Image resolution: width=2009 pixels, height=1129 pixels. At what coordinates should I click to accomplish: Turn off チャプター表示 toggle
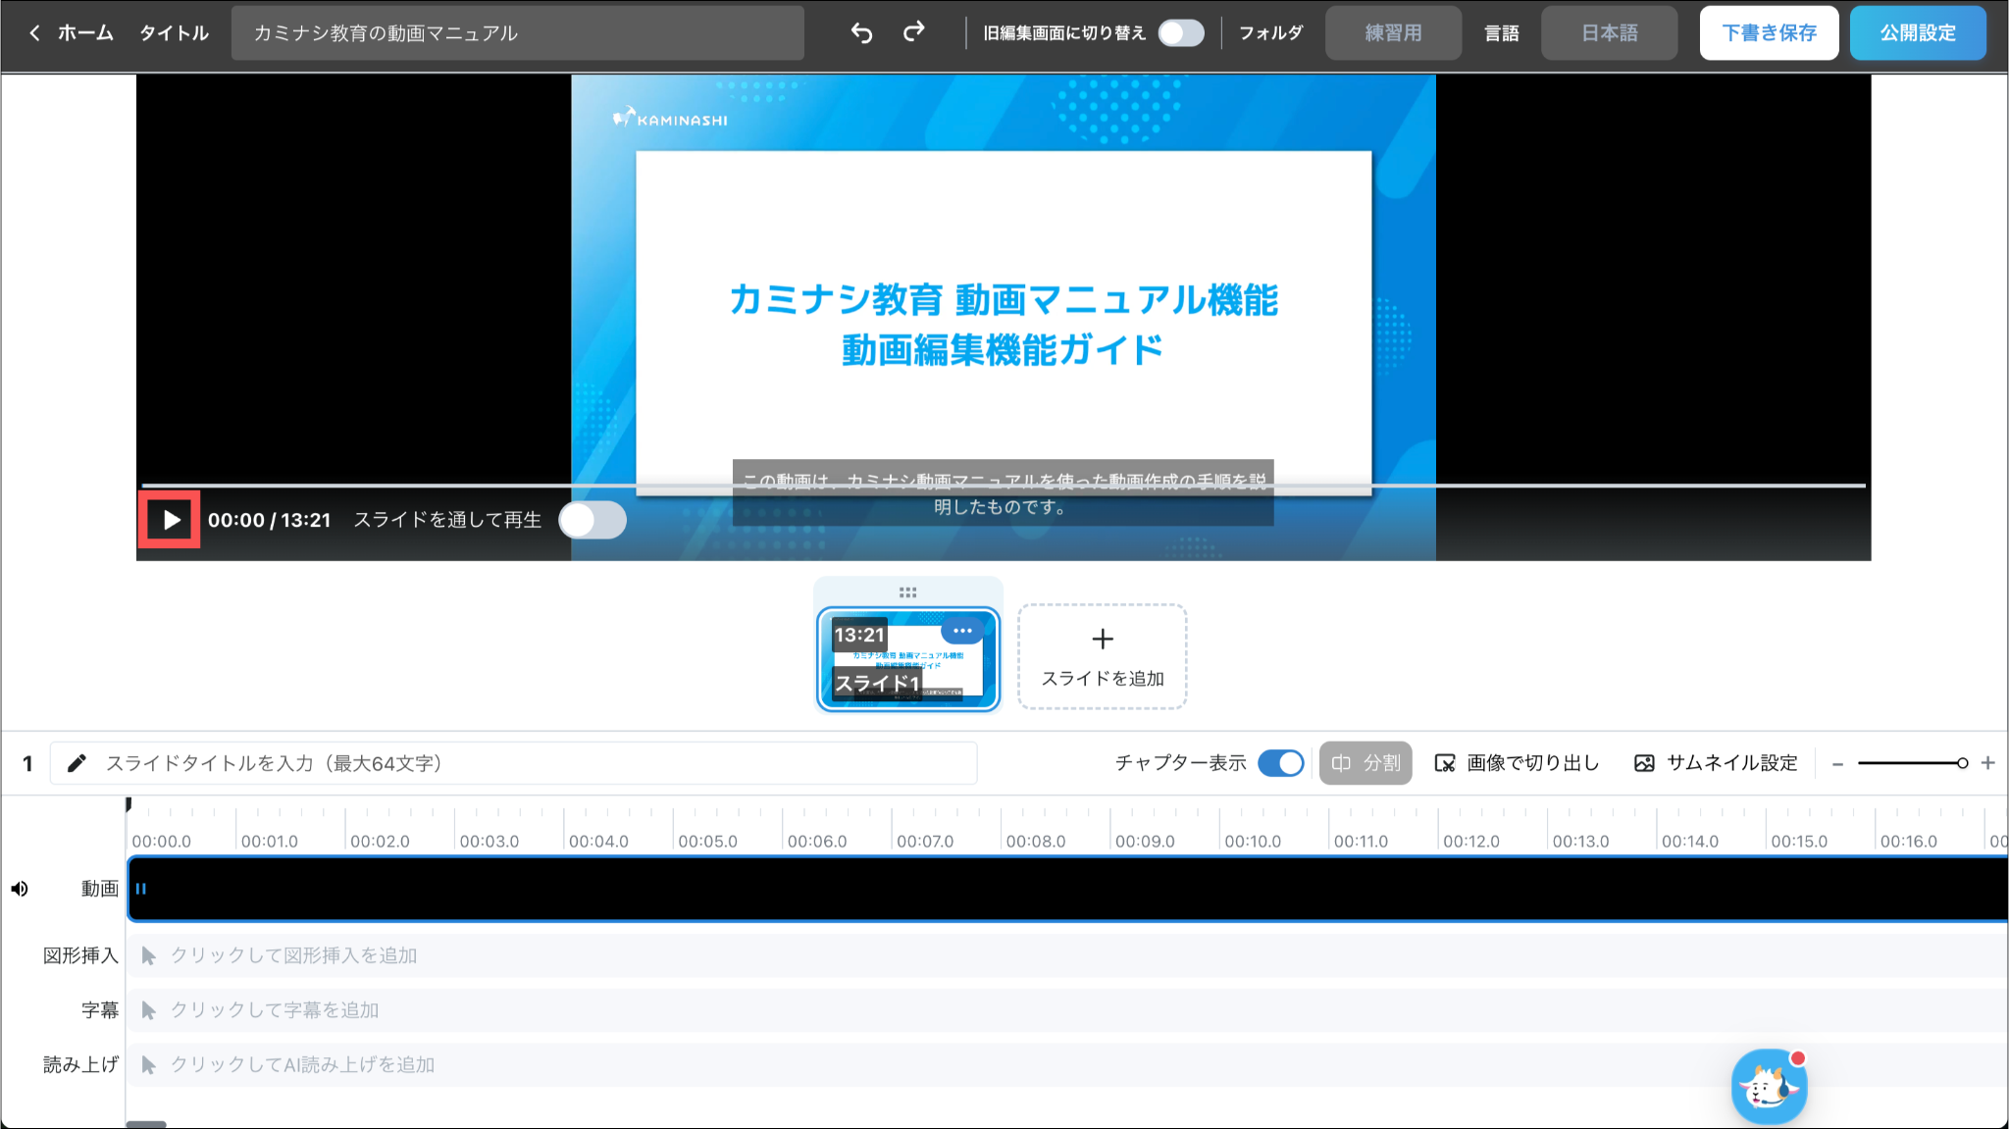[x=1280, y=763]
